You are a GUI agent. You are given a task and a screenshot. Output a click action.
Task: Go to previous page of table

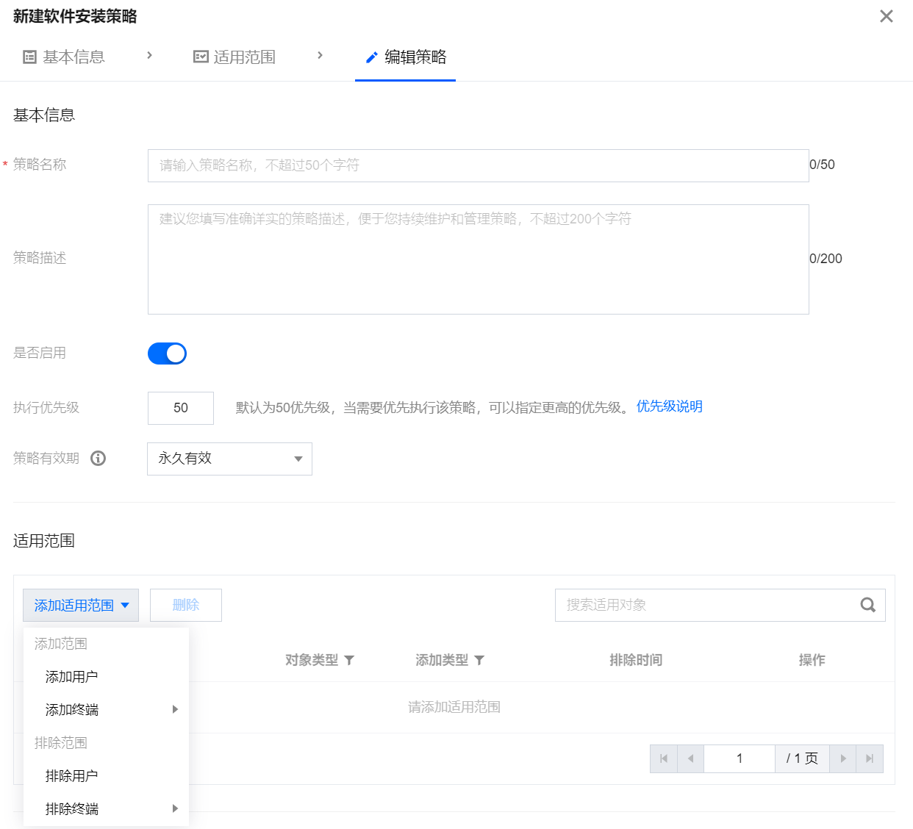pos(690,758)
